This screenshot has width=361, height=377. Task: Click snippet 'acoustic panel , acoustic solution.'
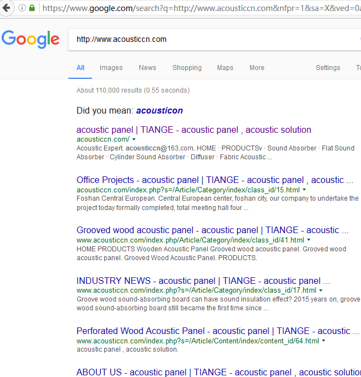click(x=128, y=349)
